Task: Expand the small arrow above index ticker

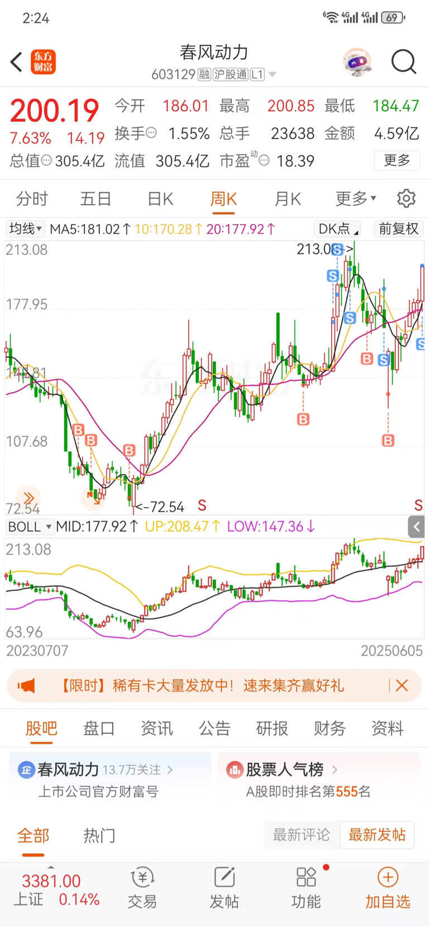Action: click(51, 868)
